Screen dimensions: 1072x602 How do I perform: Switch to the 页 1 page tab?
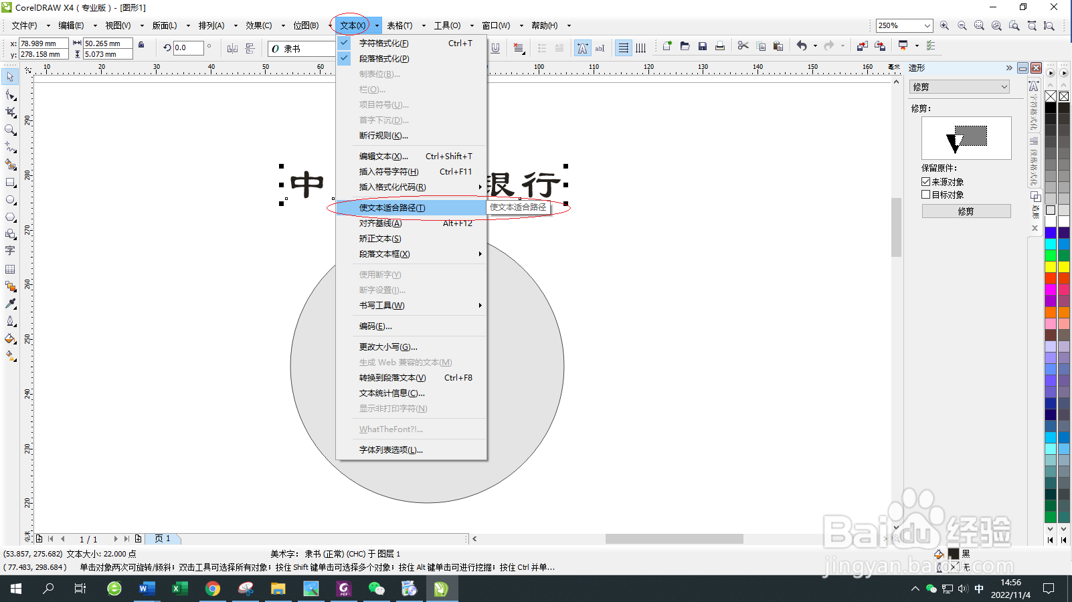[163, 538]
